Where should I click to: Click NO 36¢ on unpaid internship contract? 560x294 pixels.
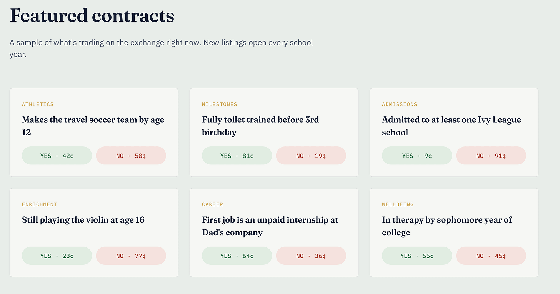(x=311, y=256)
